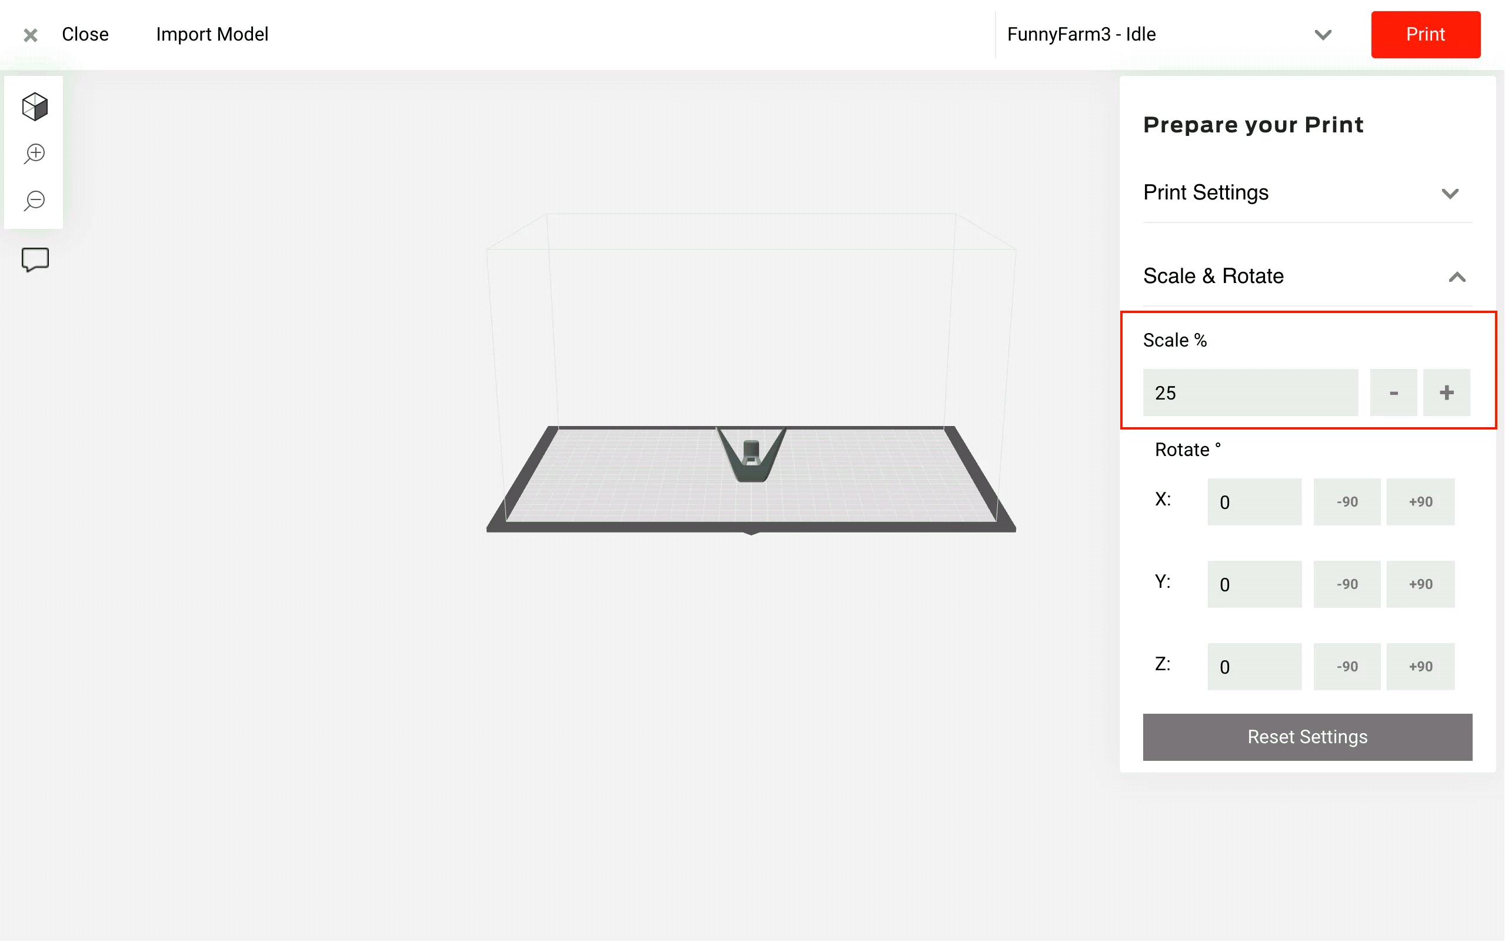Rotate Y axis by +90 degrees
The width and height of the screenshot is (1505, 945).
(1420, 584)
